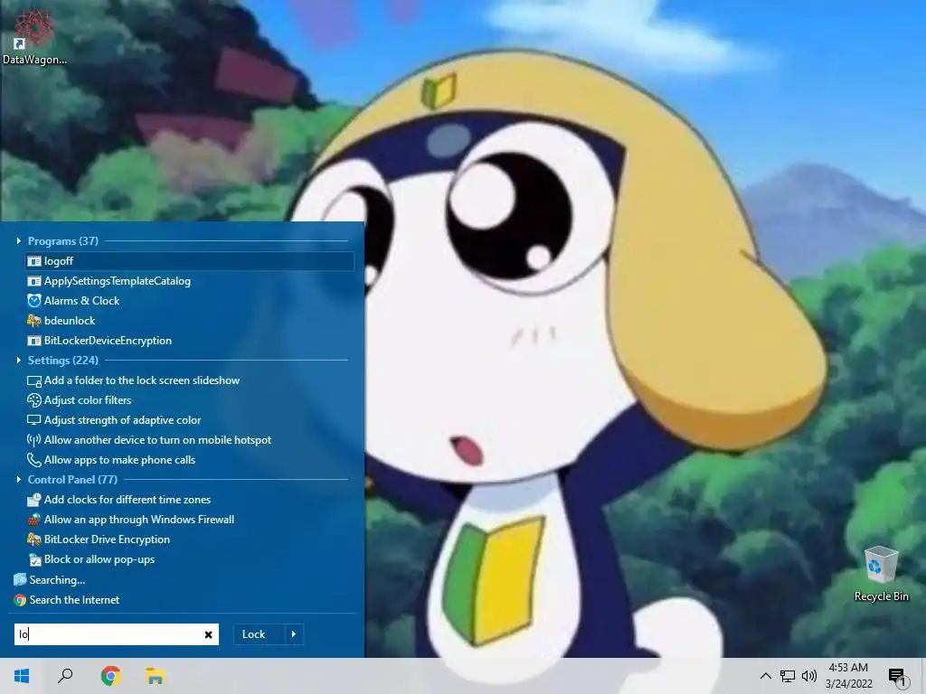Collapse the Control Panel (77) category

point(18,479)
